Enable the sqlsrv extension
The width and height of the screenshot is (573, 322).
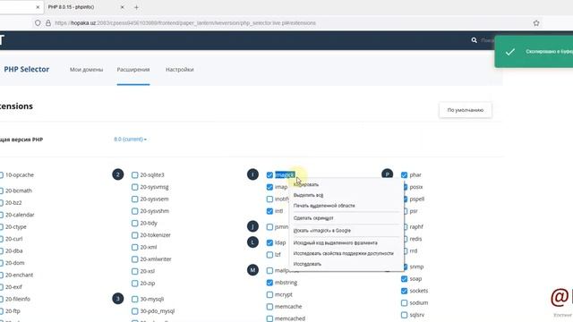[404, 315]
